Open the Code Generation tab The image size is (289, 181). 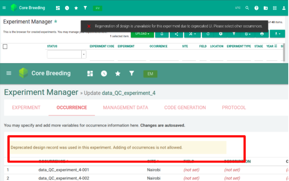[185, 108]
